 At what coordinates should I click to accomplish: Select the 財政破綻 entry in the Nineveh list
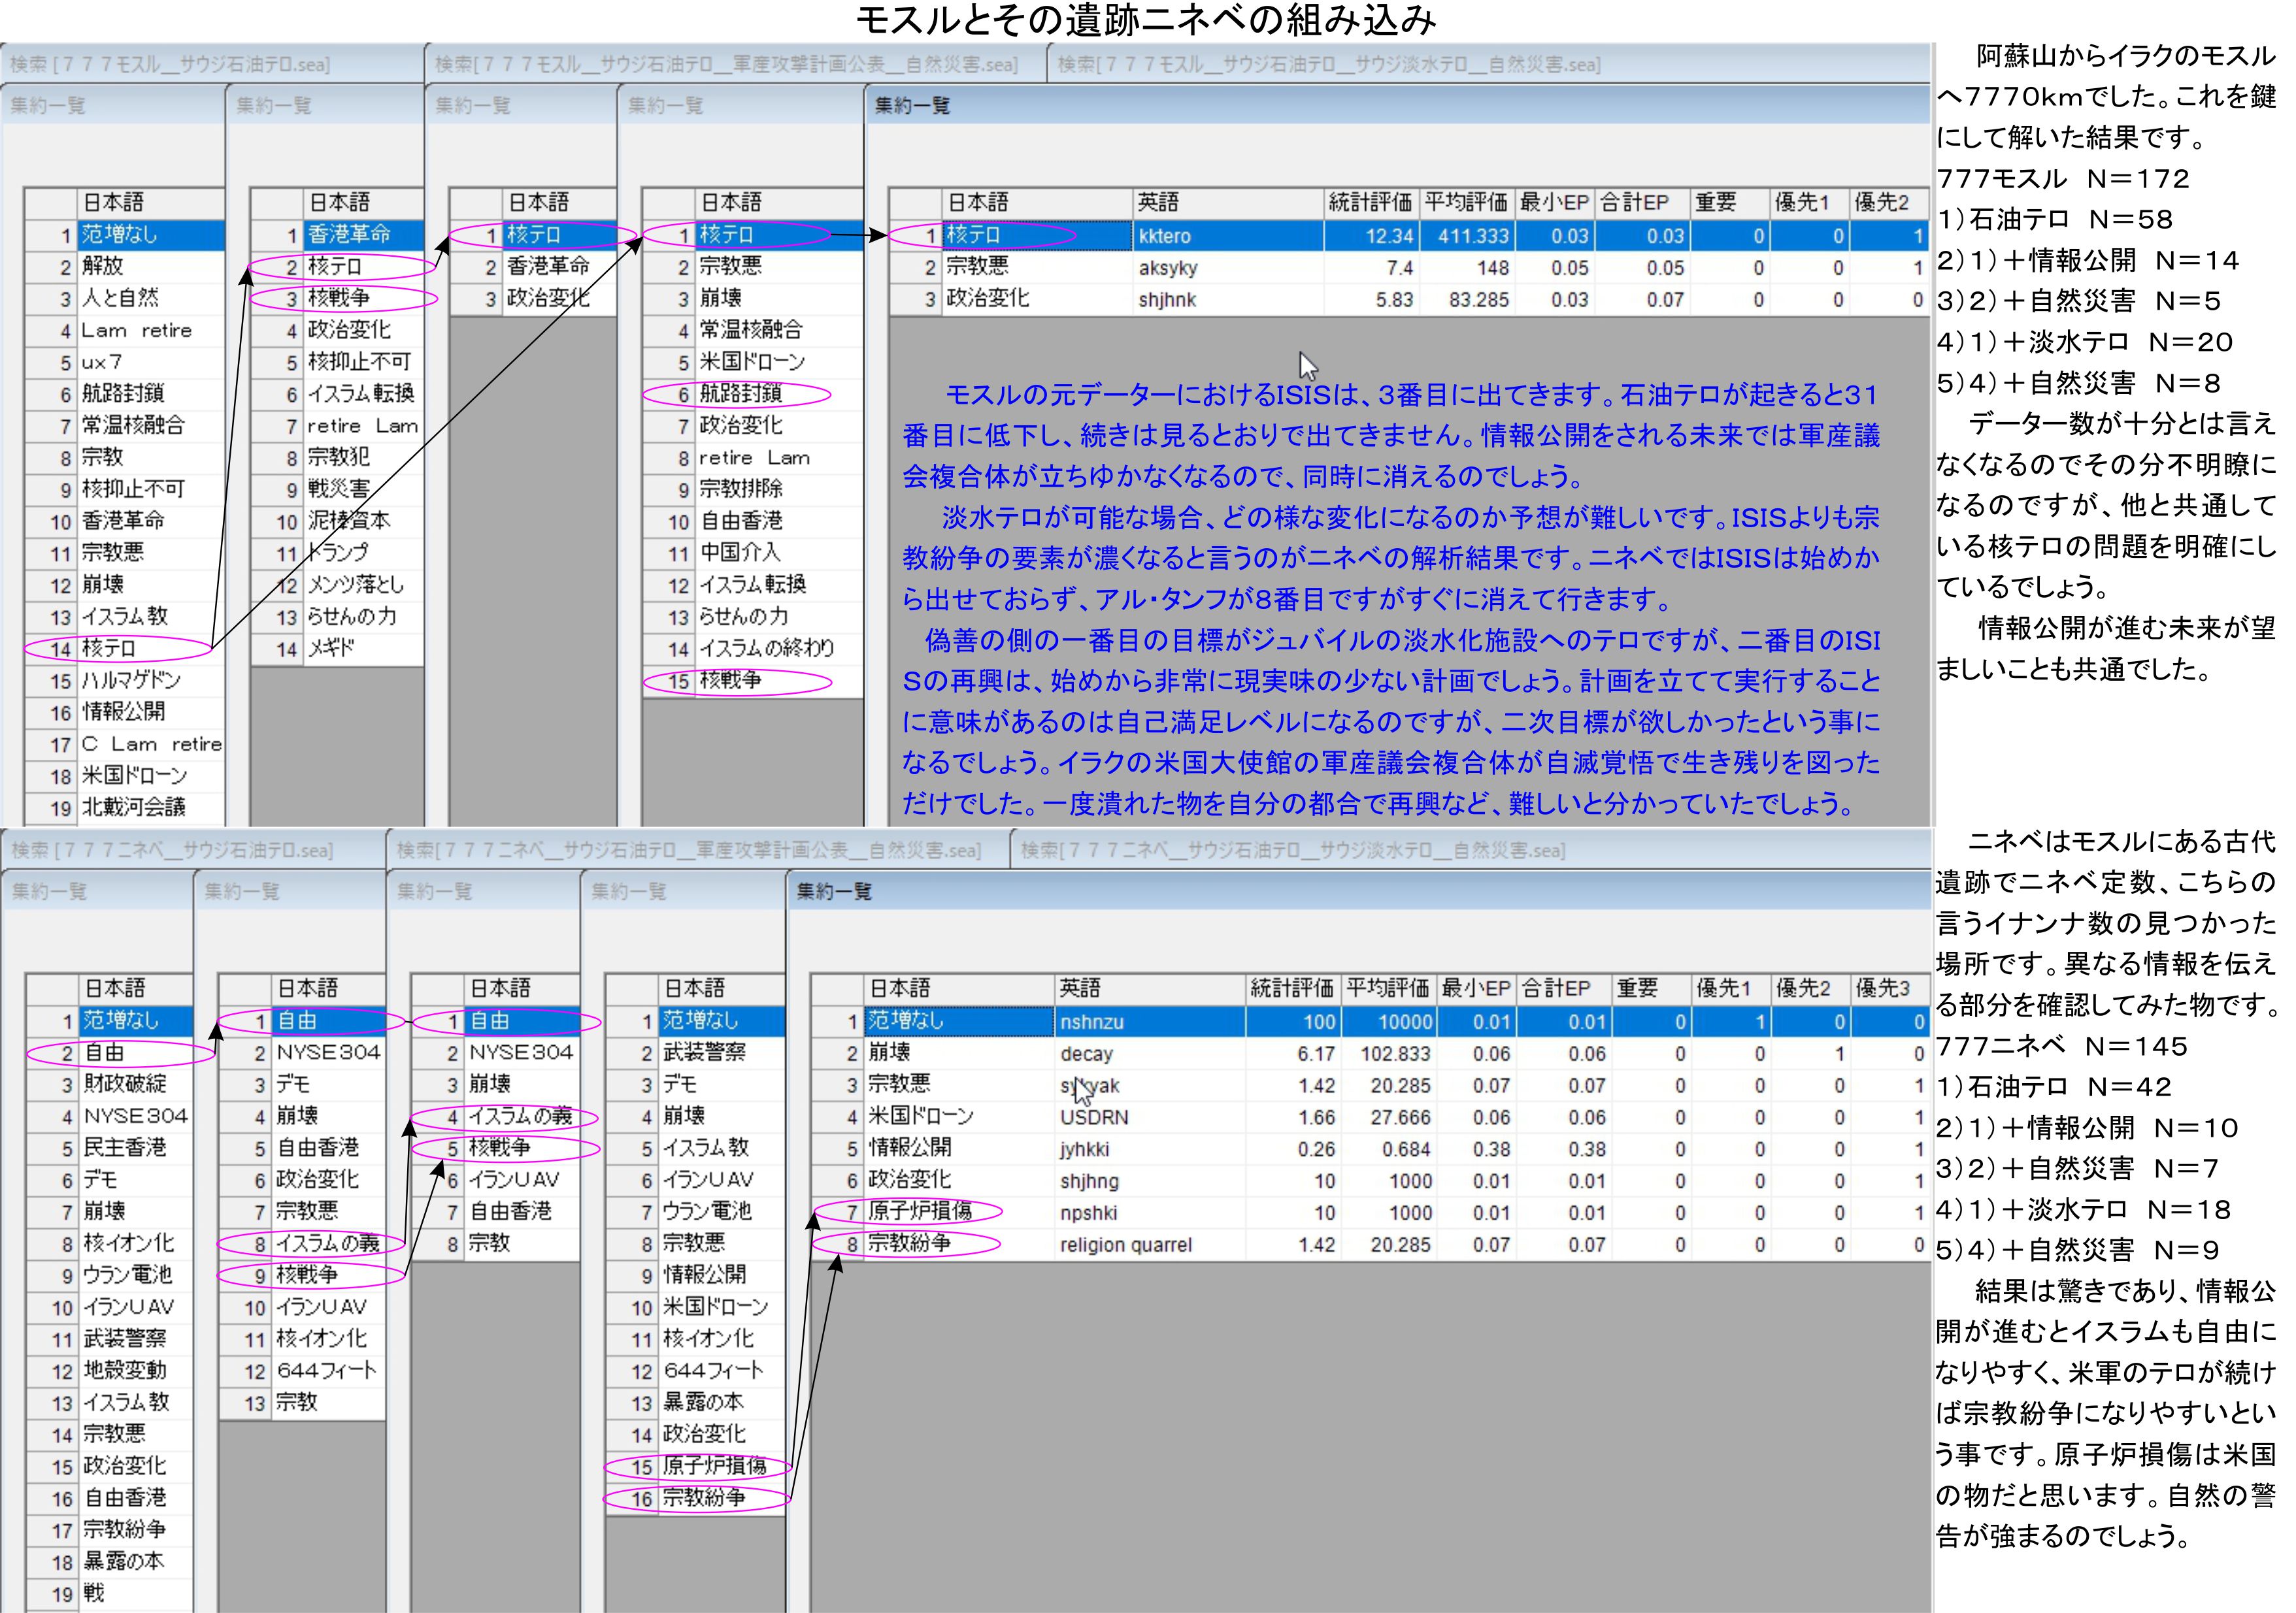(124, 1084)
